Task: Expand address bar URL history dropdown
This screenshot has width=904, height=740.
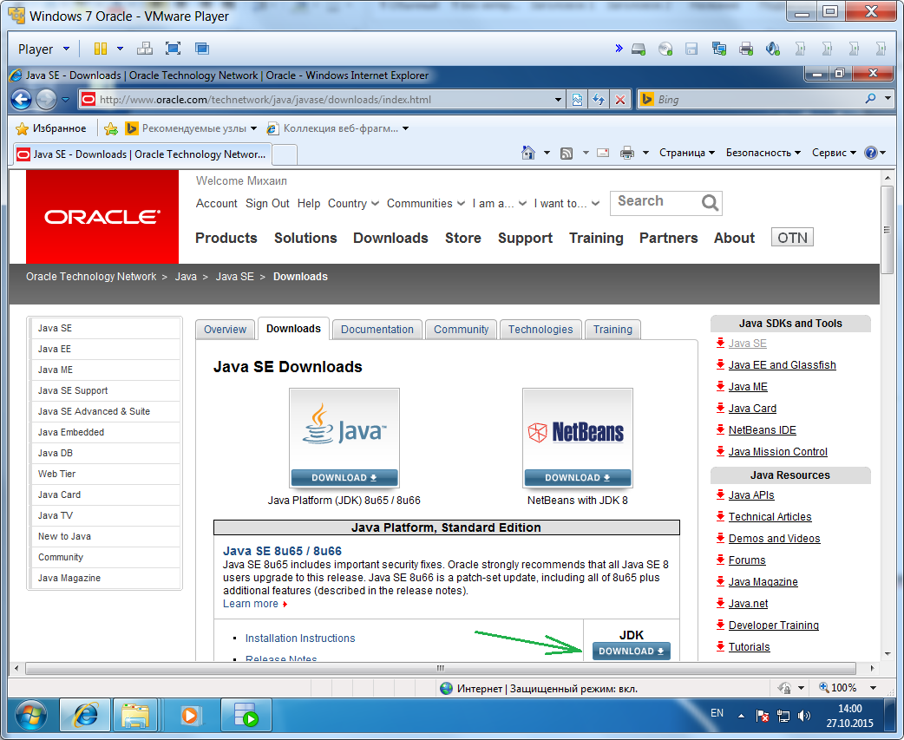Action: (x=558, y=100)
